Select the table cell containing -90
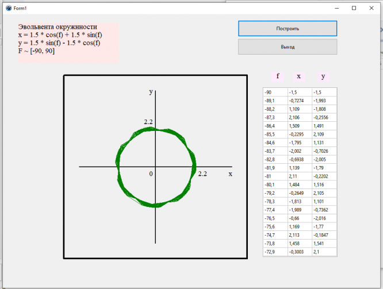Screen dimensions: 383x289 [x=274, y=92]
